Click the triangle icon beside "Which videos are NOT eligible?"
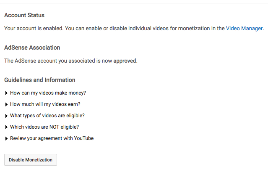The height and width of the screenshot is (185, 268). [6, 127]
